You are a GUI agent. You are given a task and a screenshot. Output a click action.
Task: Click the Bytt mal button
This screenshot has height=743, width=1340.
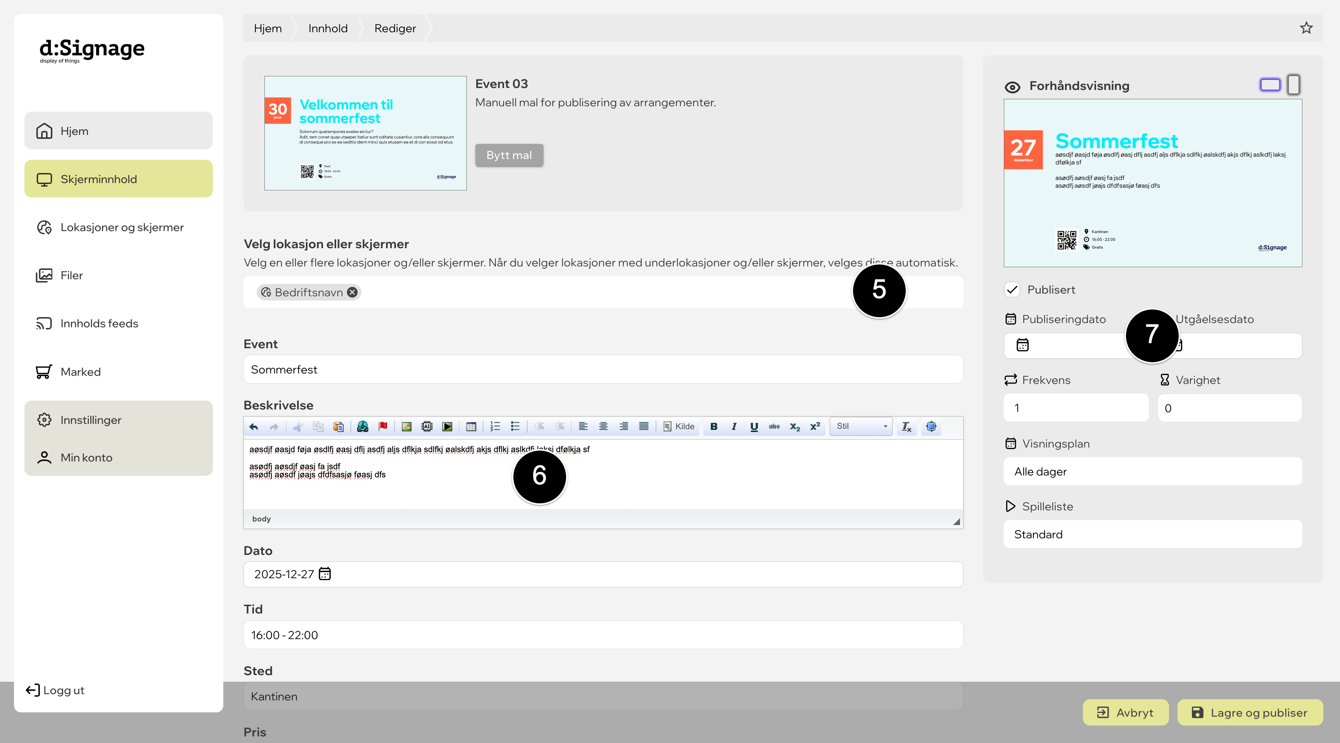point(509,155)
